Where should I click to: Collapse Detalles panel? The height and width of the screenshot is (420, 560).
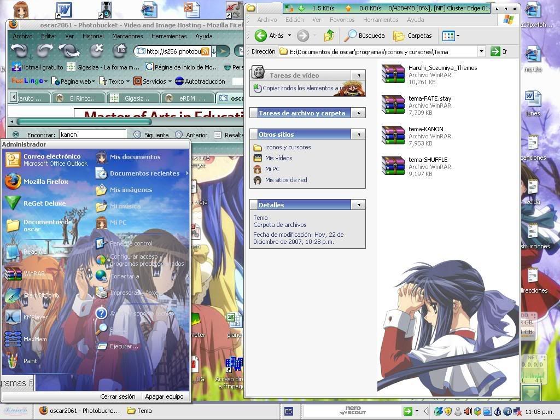point(358,205)
